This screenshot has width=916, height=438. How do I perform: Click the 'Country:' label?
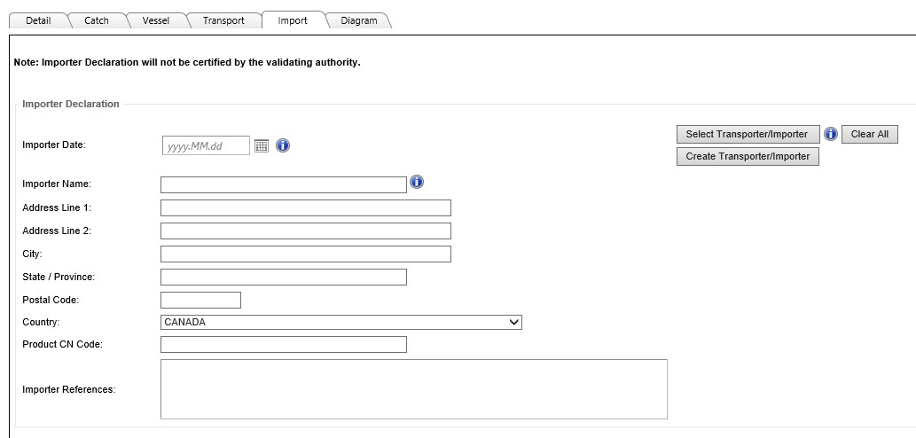point(41,323)
